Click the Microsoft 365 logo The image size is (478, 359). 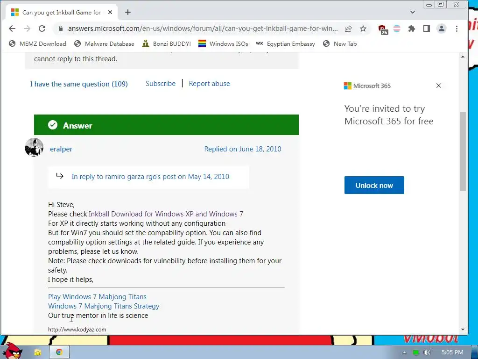coord(367,86)
